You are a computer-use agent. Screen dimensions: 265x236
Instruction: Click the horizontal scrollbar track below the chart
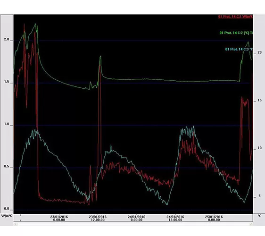click(133, 224)
